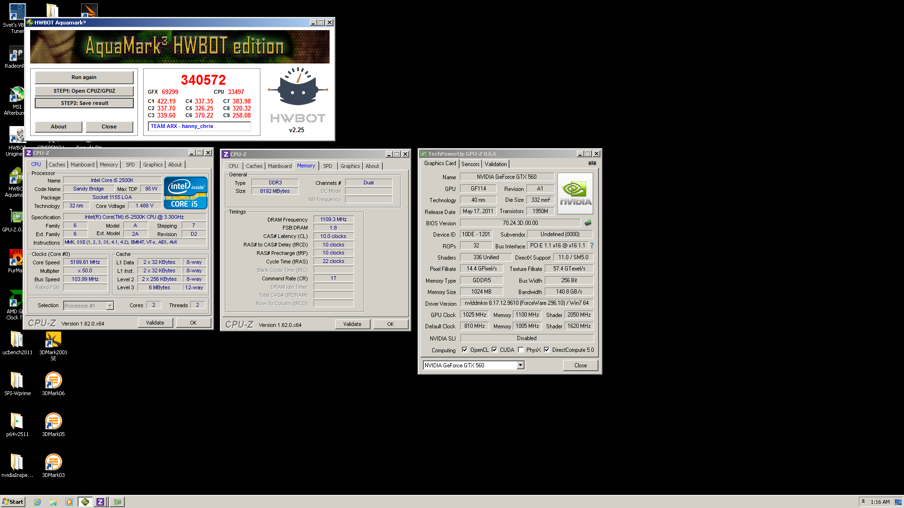Open the MSI Afterburner desktop icon
The image size is (904, 508).
15,101
